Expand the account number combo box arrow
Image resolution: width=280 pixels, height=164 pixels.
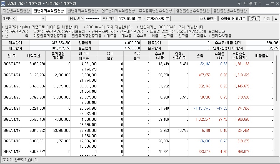pos(43,19)
